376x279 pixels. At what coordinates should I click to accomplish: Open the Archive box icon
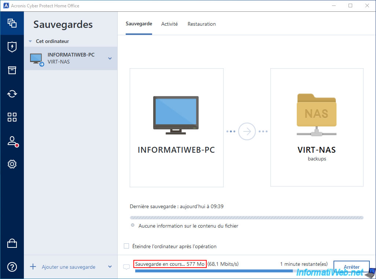12,70
